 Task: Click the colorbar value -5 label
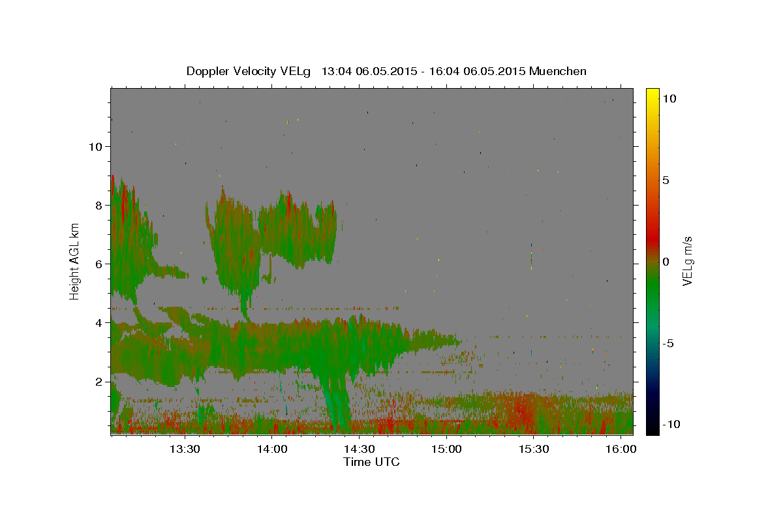[668, 343]
